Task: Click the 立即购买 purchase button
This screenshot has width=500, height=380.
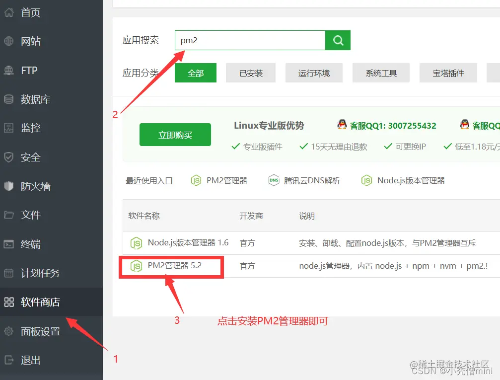Action: pos(175,134)
